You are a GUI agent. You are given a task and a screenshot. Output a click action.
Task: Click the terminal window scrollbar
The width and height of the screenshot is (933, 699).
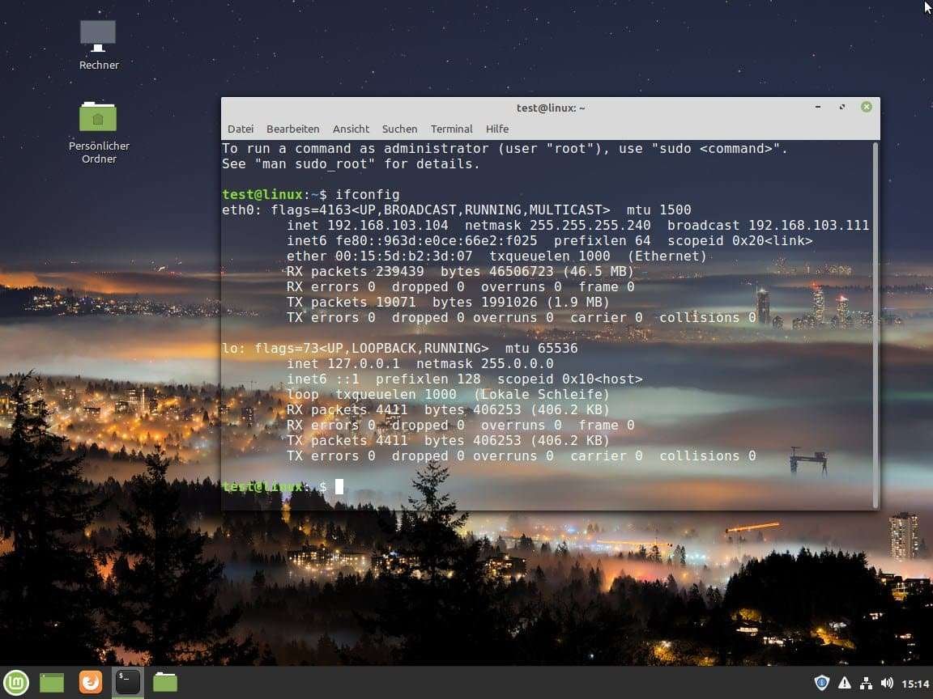coord(875,324)
